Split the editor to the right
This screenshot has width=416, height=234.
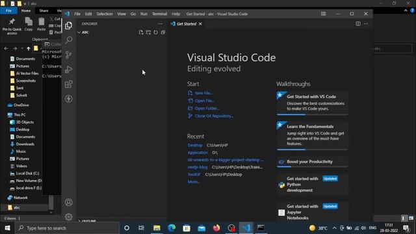358,24
